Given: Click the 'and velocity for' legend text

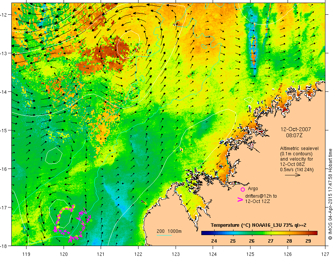Looking at the screenshot, I should click(x=296, y=159).
